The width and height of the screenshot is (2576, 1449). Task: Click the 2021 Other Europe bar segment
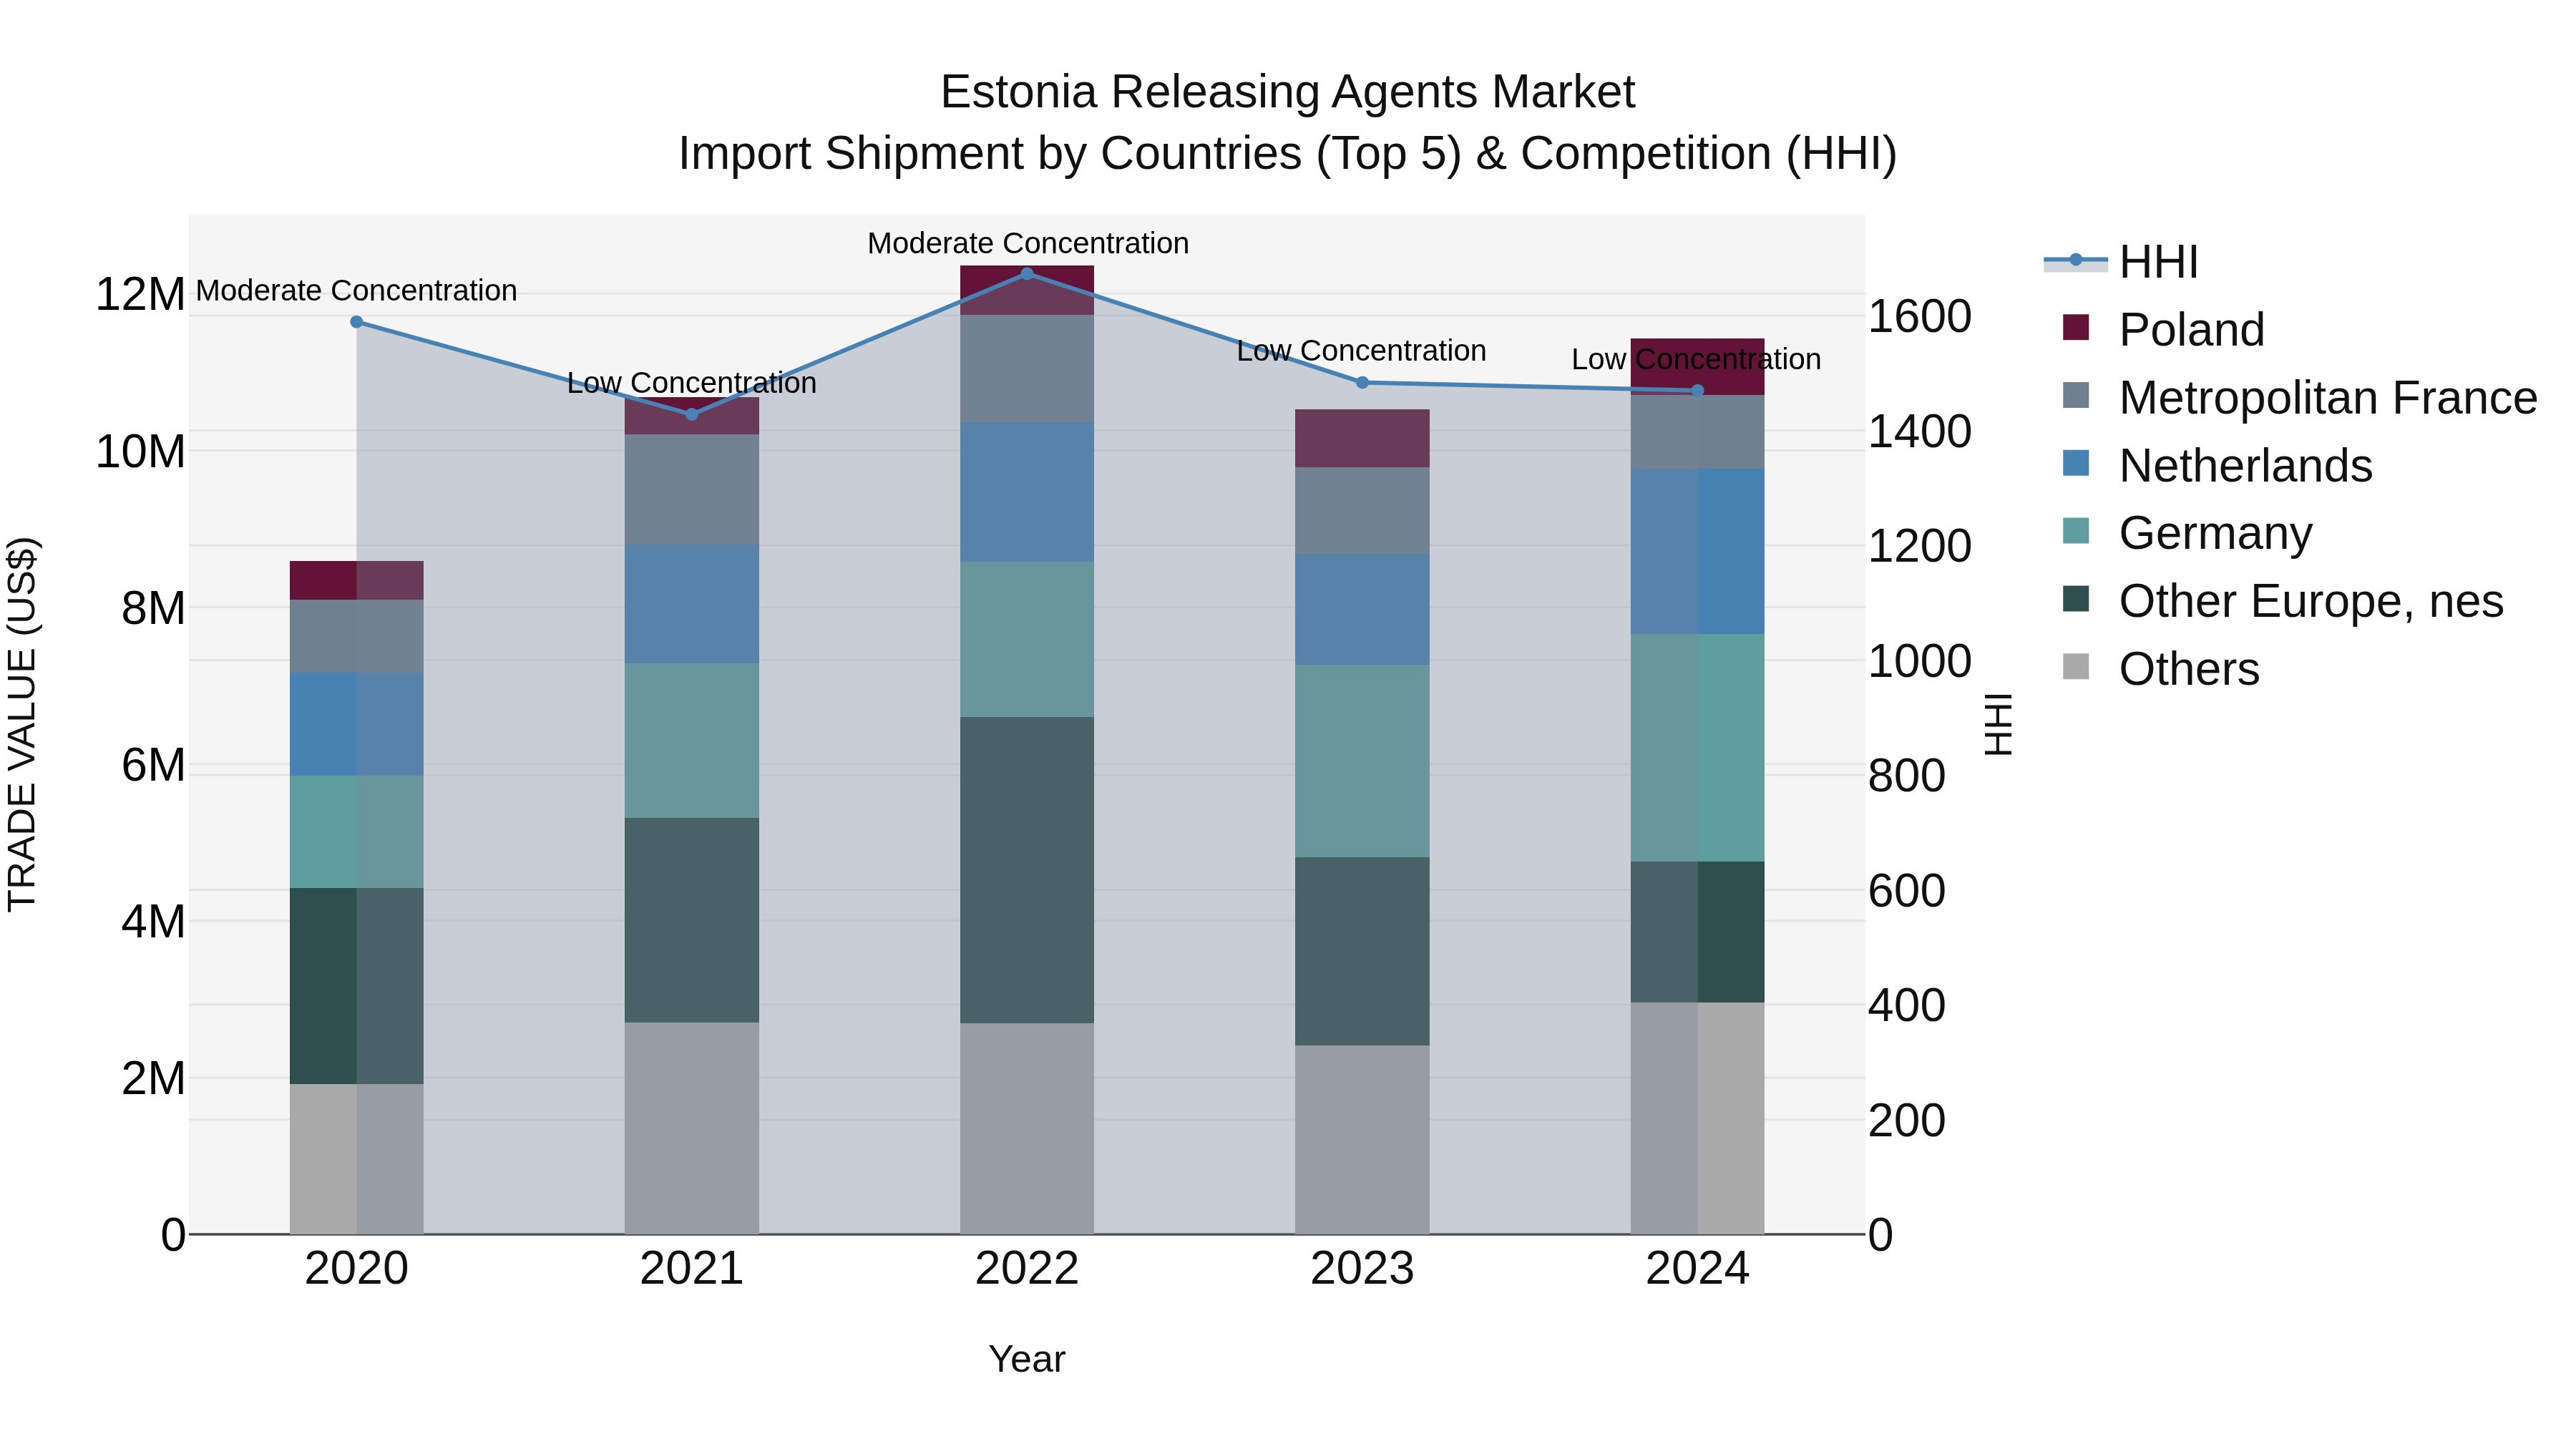coord(692,920)
